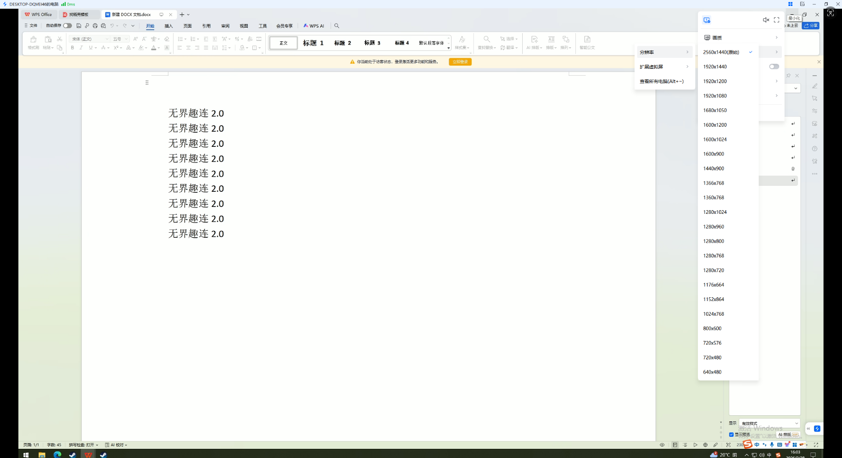The height and width of the screenshot is (458, 842).
Task: Open the font name dropdown 宋体 (正文)
Action: point(90,39)
